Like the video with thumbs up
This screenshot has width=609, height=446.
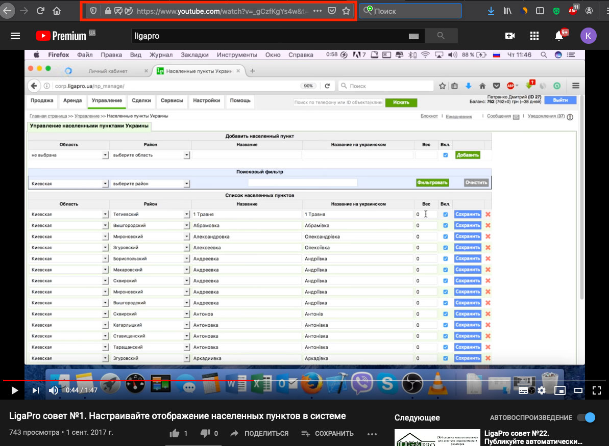coord(175,433)
